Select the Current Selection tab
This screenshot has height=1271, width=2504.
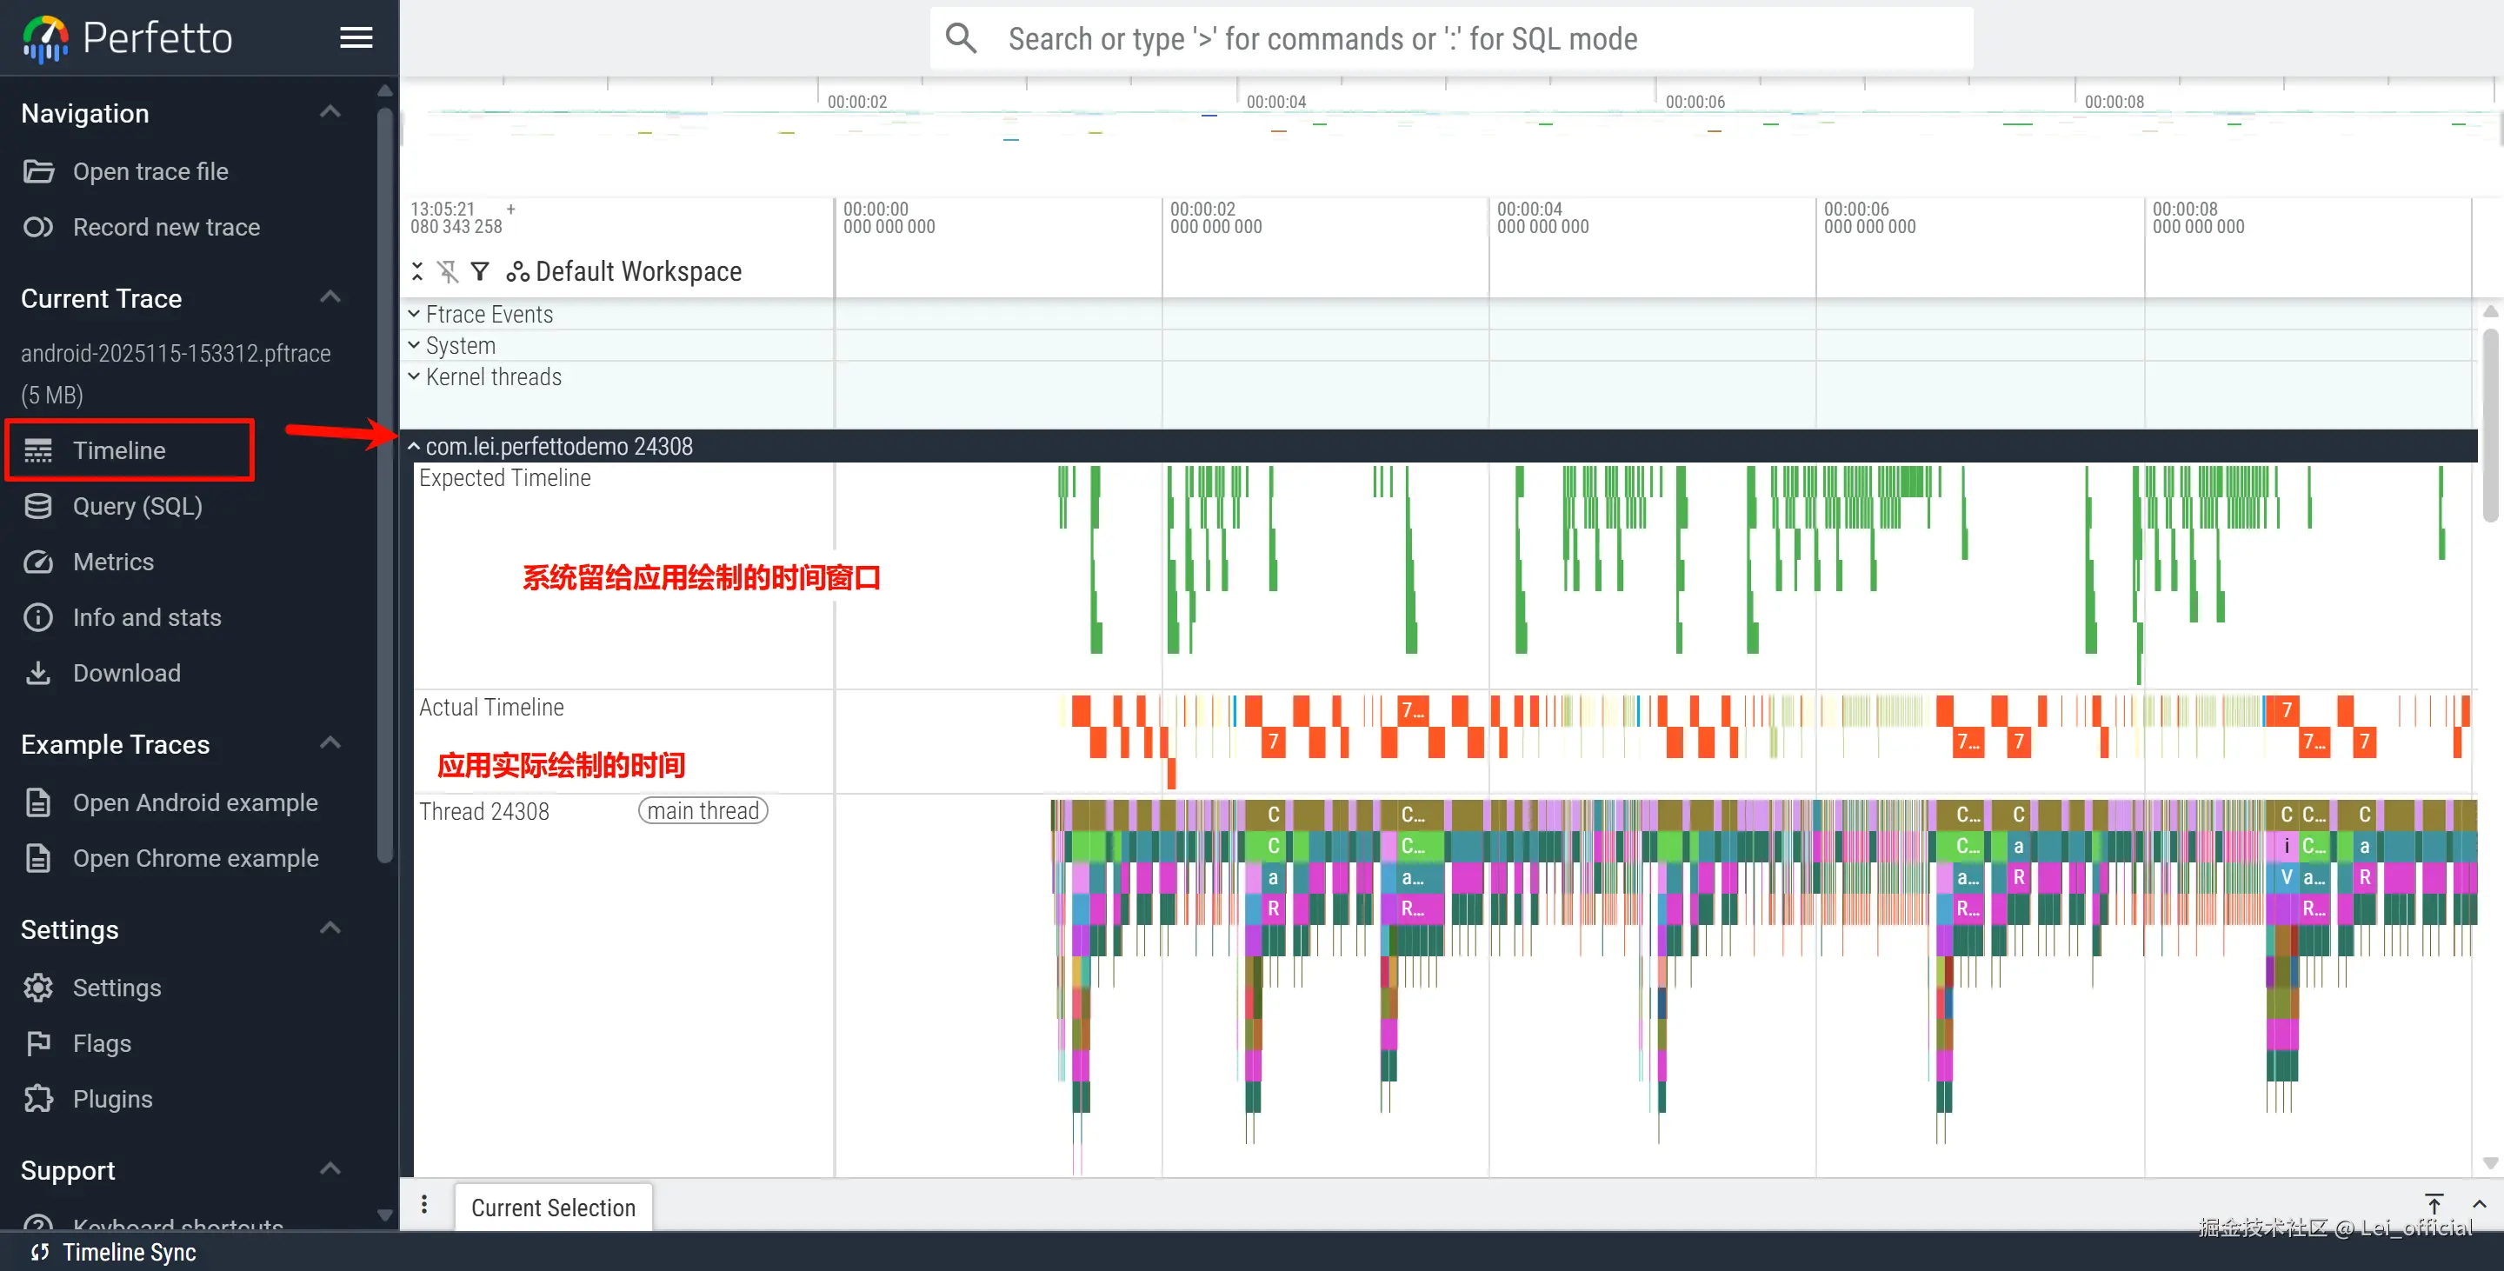point(553,1207)
